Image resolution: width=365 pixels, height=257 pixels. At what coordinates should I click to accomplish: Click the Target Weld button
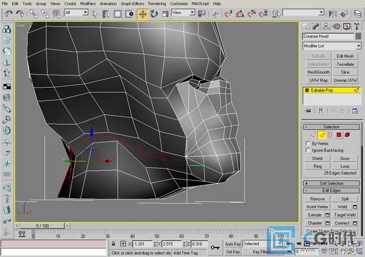[x=345, y=215]
